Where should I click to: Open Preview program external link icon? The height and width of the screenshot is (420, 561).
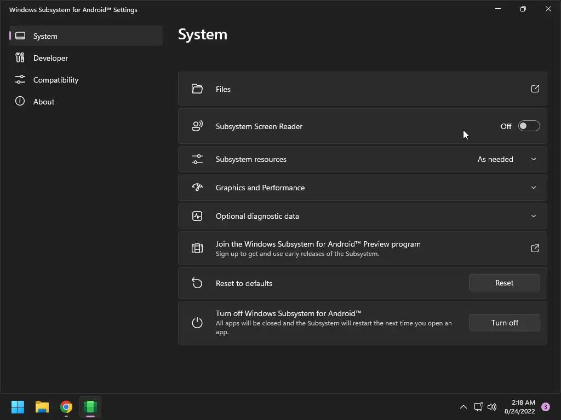click(535, 248)
